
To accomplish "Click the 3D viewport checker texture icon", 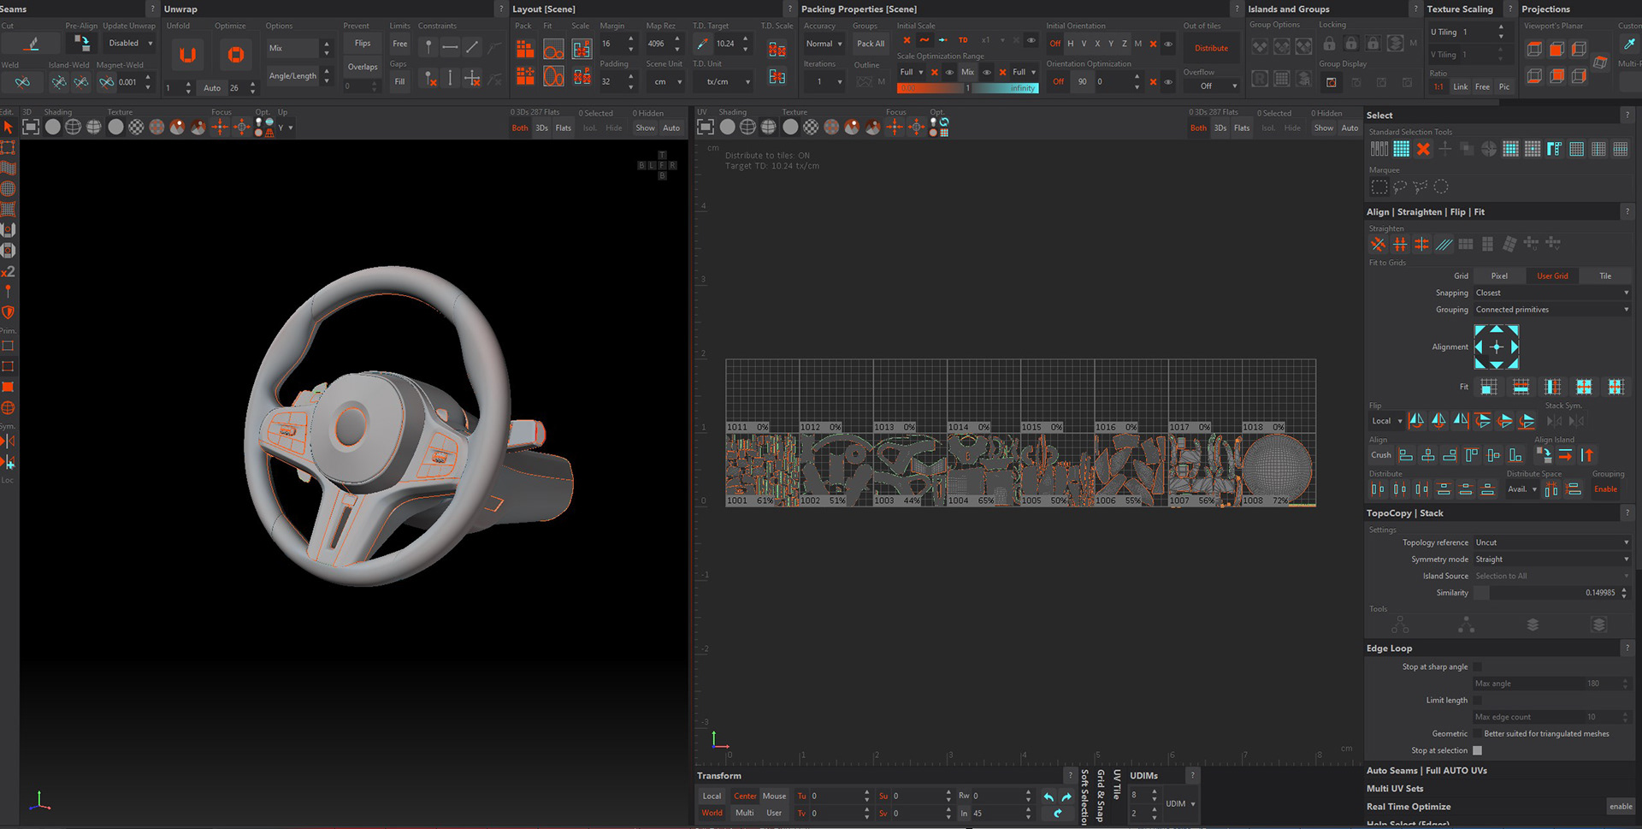I will point(136,127).
